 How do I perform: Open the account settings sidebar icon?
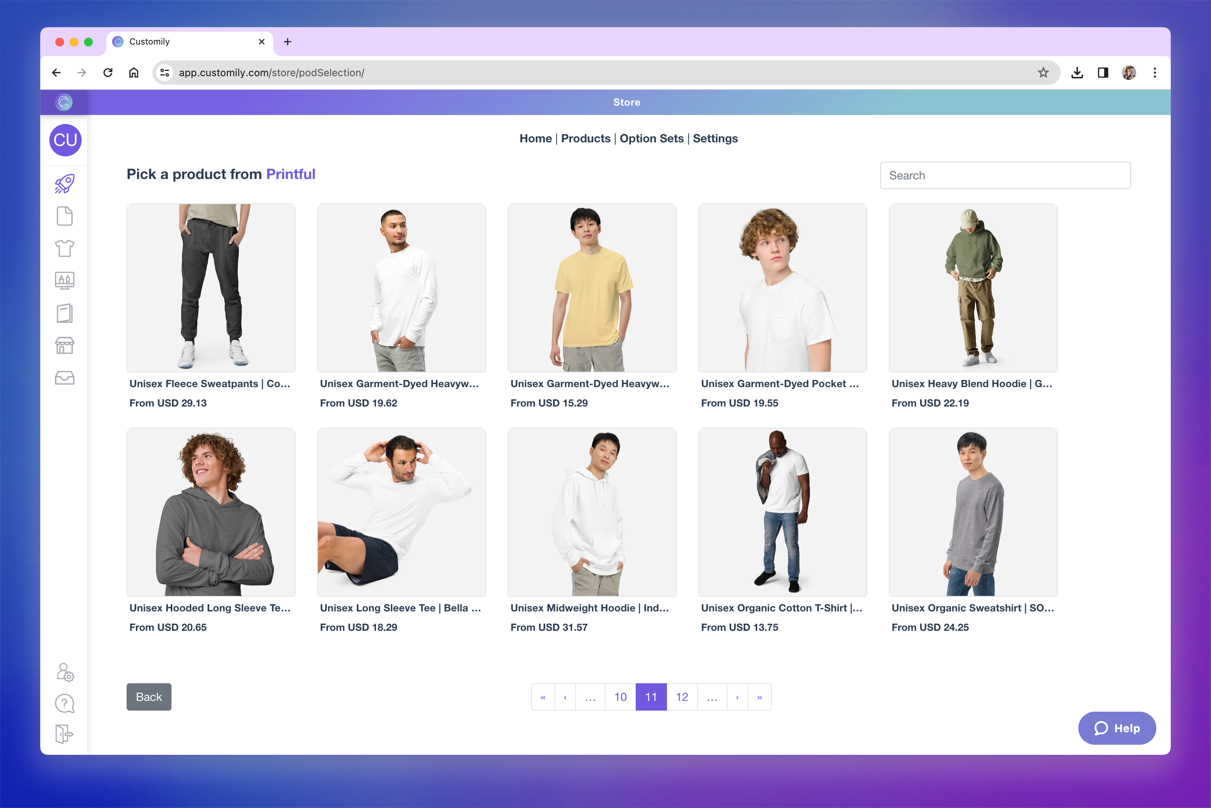click(x=64, y=672)
